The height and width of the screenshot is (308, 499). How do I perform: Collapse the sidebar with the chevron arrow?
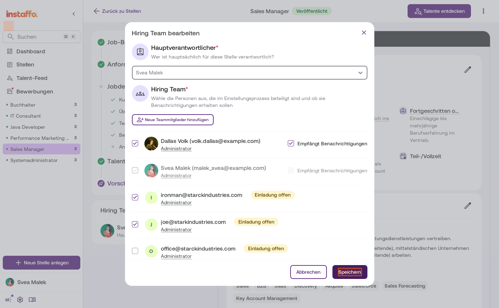point(74,14)
